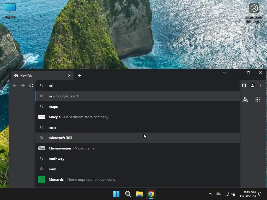The image size is (267, 200).
Task: Open 'Learn about this picture' icon
Action: (254, 13)
